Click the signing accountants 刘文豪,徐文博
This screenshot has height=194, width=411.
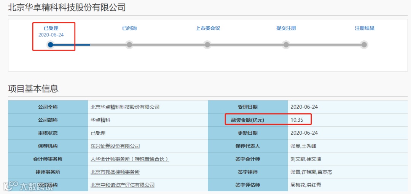306,159
